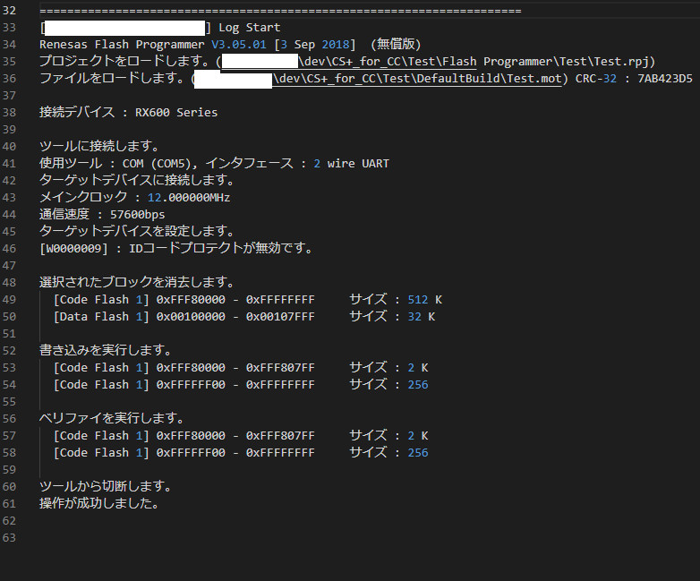Image resolution: width=700 pixels, height=581 pixels.
Task: Click the 'Renesas Flash Programmer' text
Action: [x=122, y=45]
